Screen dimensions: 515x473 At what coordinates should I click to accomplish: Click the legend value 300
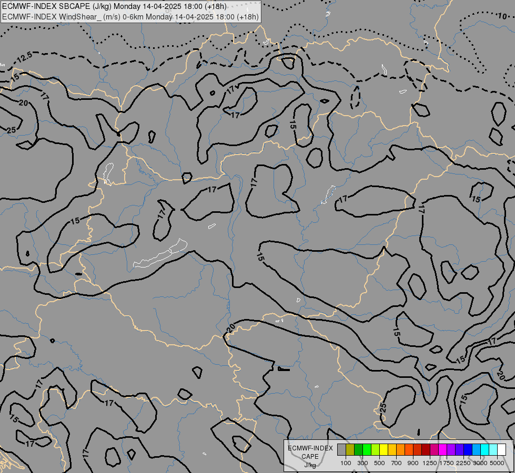[x=362, y=463]
